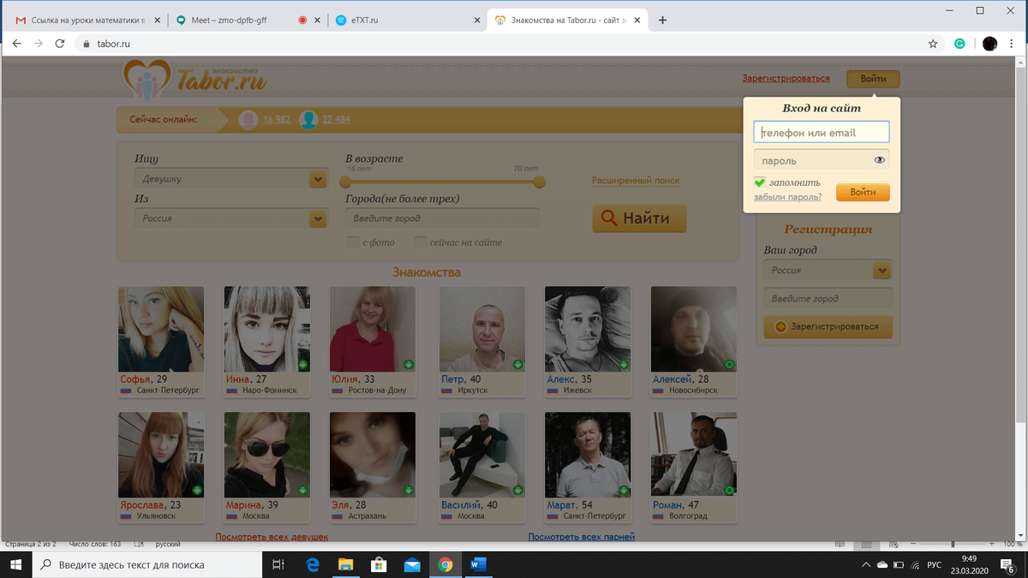This screenshot has width=1028, height=578.
Task: Click the site lock icon in address bar
Action: 86,44
